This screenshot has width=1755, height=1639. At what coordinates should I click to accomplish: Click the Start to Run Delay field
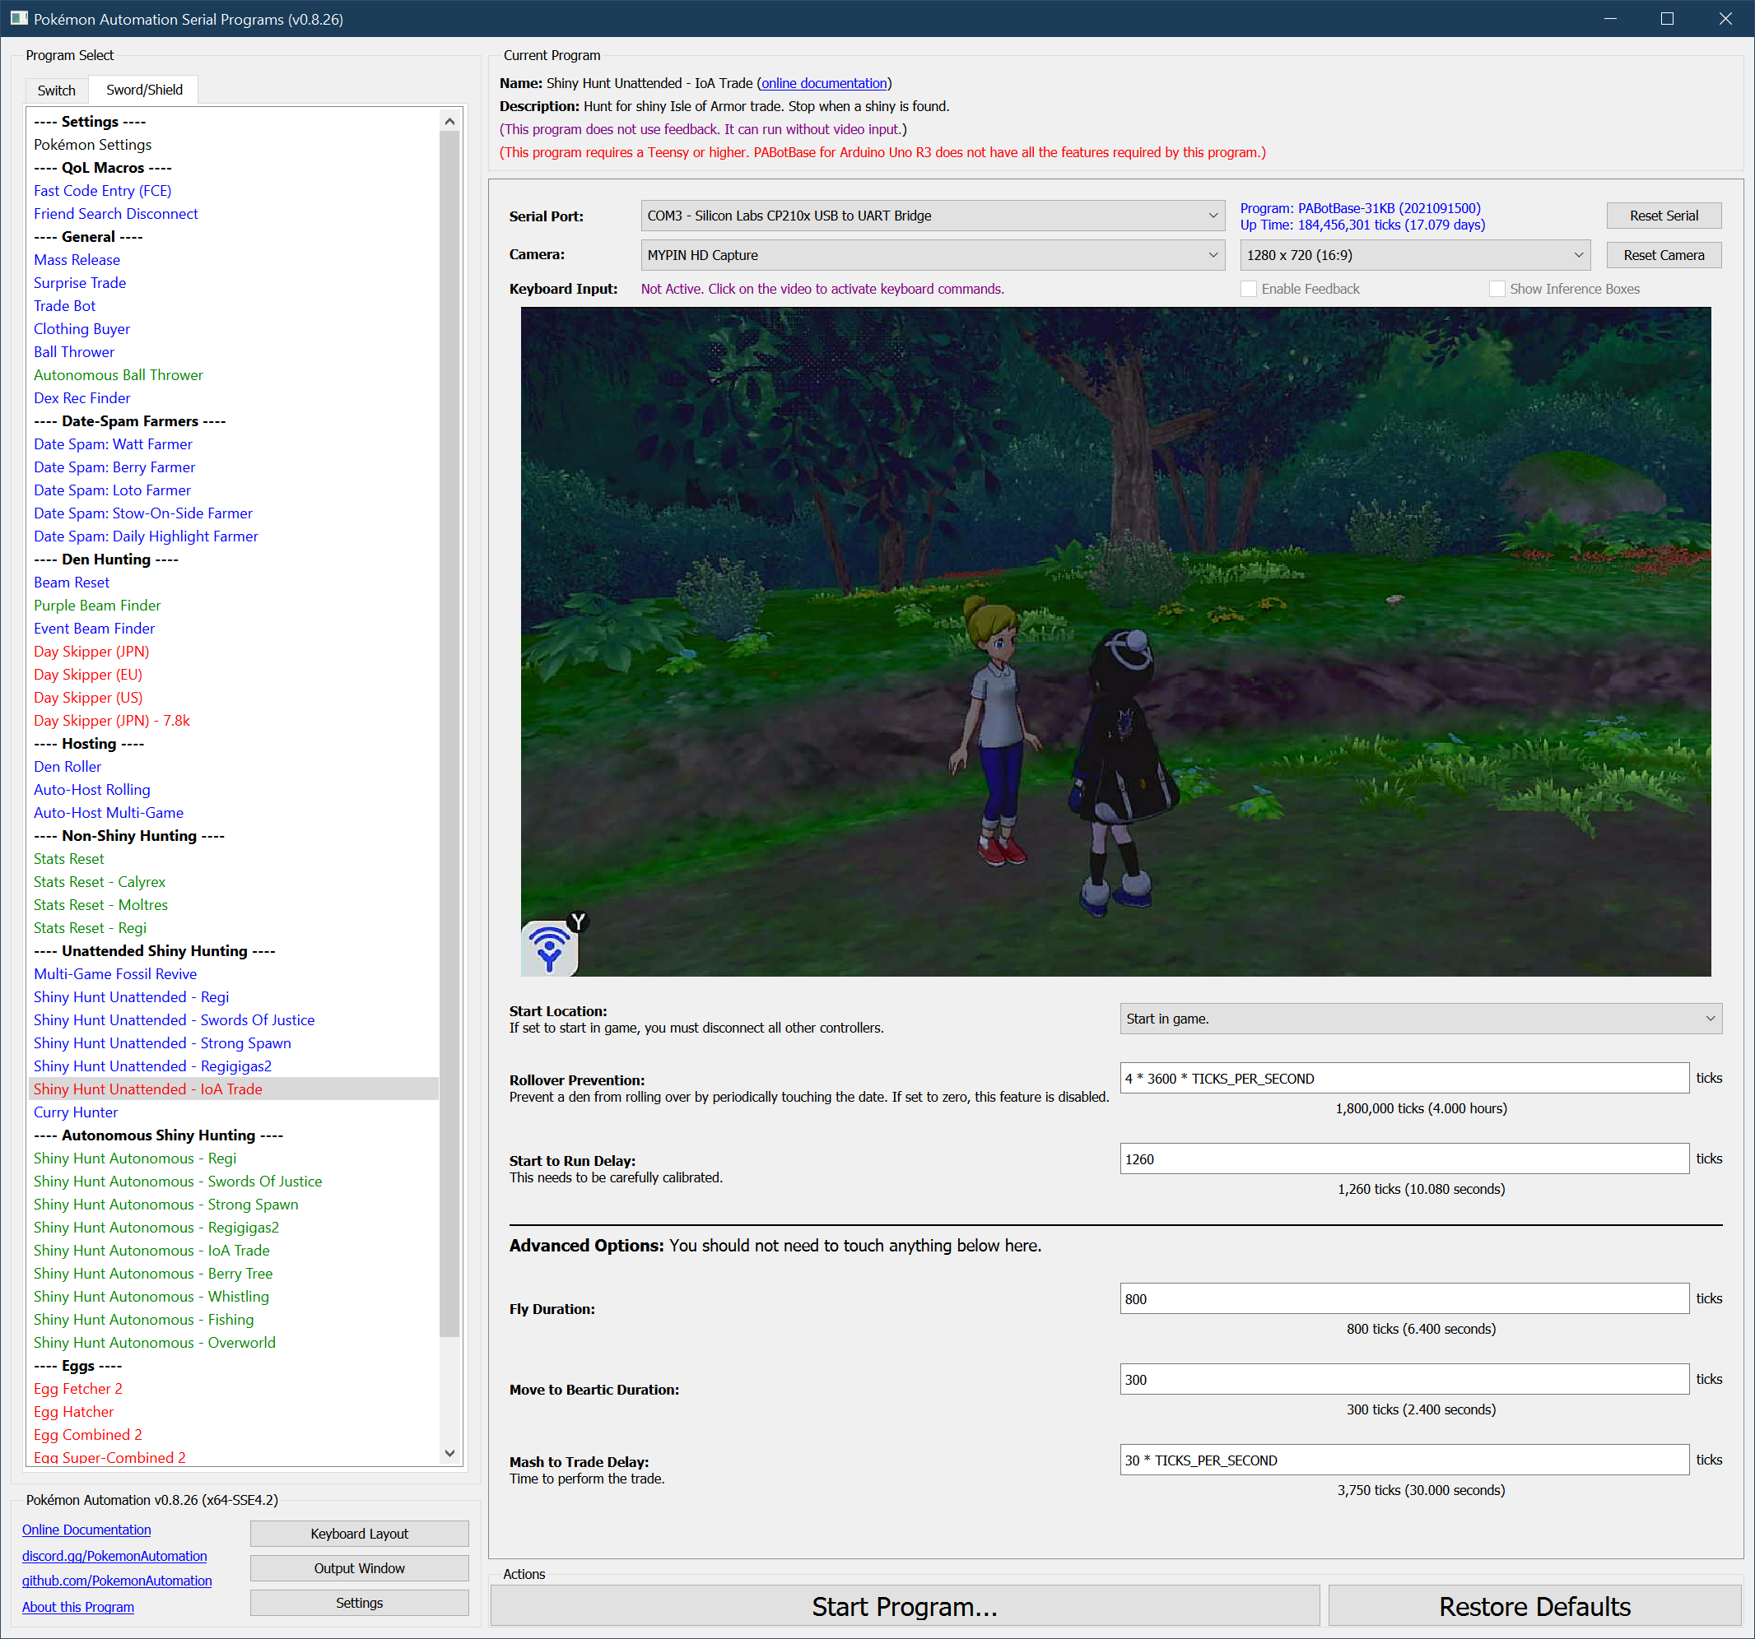tap(1403, 1158)
